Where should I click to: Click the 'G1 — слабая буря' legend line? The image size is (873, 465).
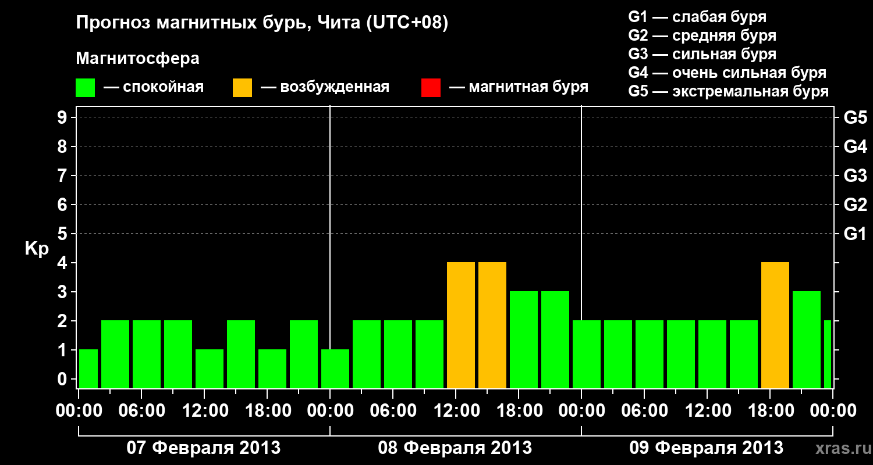tap(697, 16)
